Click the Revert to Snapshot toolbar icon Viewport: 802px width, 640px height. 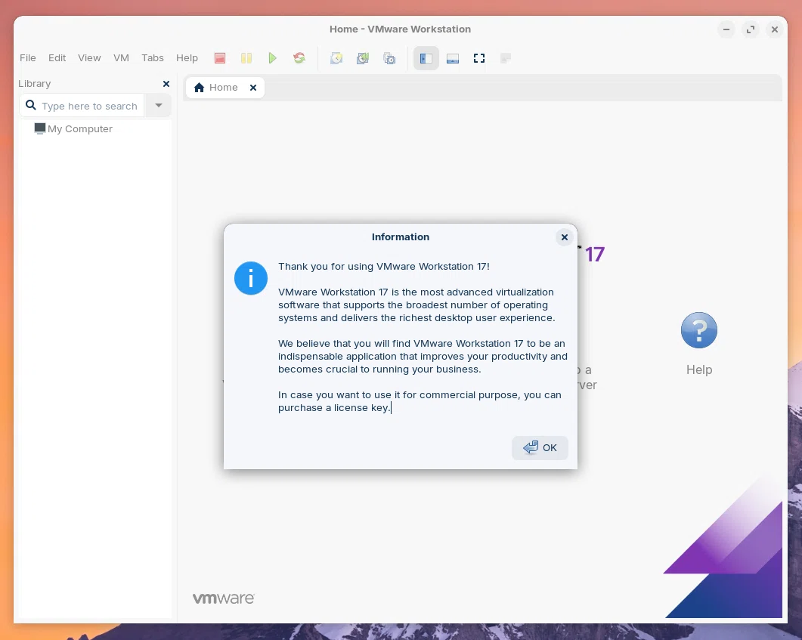[x=363, y=58]
